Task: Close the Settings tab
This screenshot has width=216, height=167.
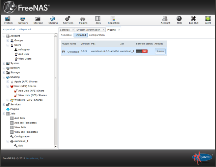Action: click(73, 30)
